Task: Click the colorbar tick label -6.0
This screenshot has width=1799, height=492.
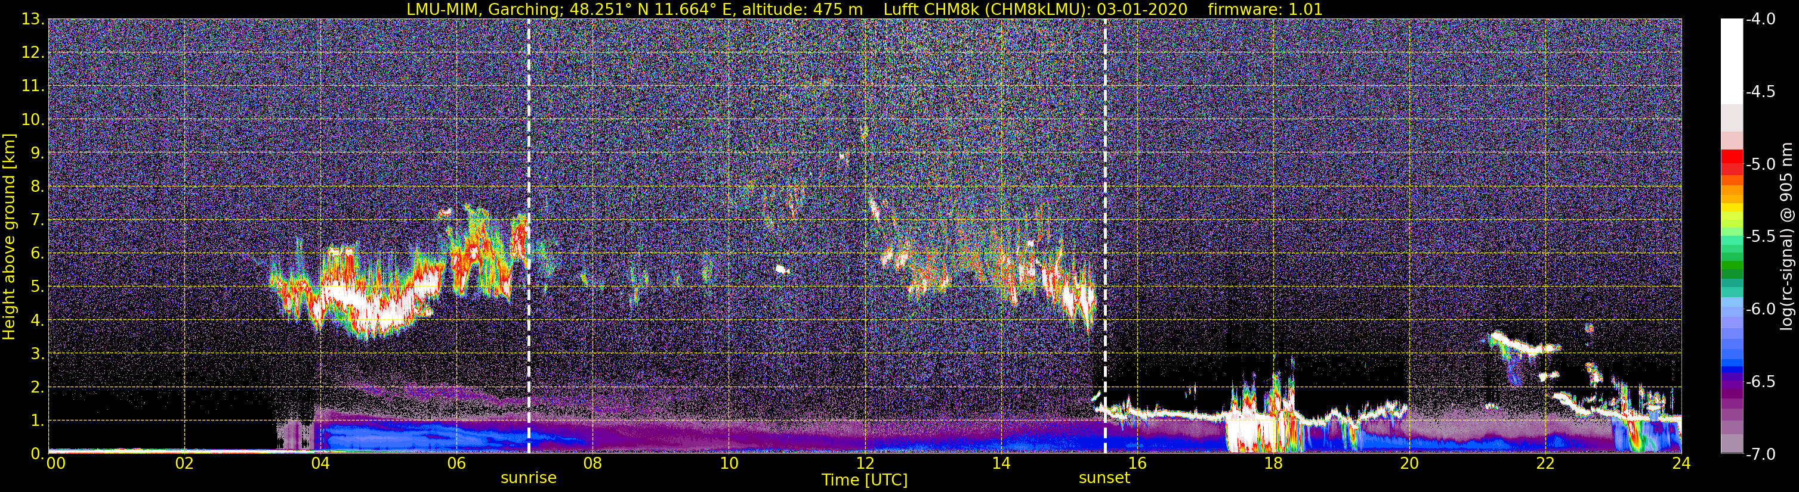Action: [x=1760, y=309]
